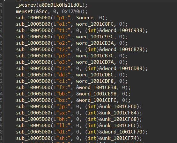
Task: Click word_1001C93C reference
Action: click(x=95, y=37)
